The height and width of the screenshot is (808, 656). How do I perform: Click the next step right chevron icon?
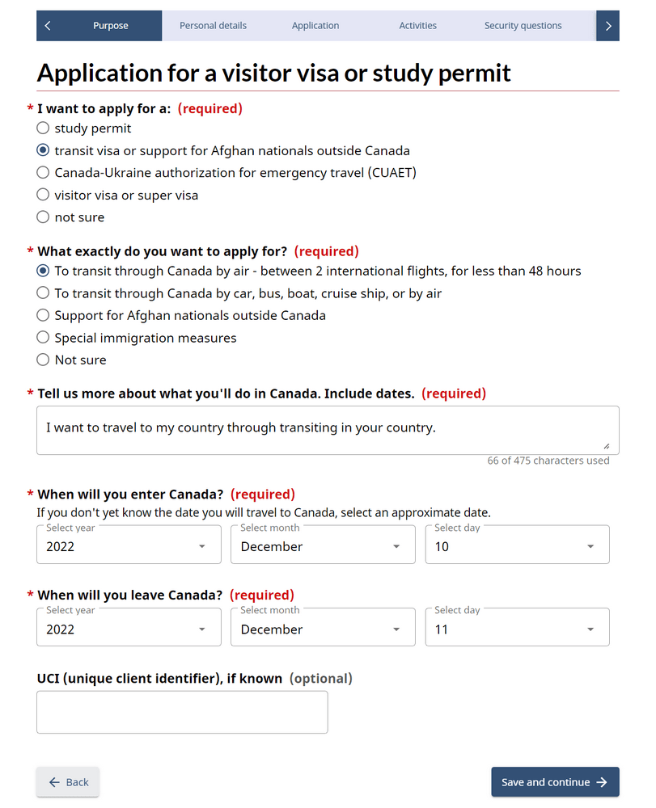click(x=607, y=26)
